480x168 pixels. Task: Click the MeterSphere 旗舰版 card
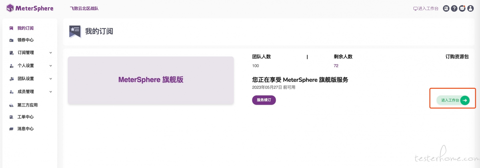pos(151,80)
